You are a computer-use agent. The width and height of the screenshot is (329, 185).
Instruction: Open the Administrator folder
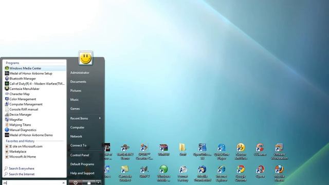[x=80, y=73]
